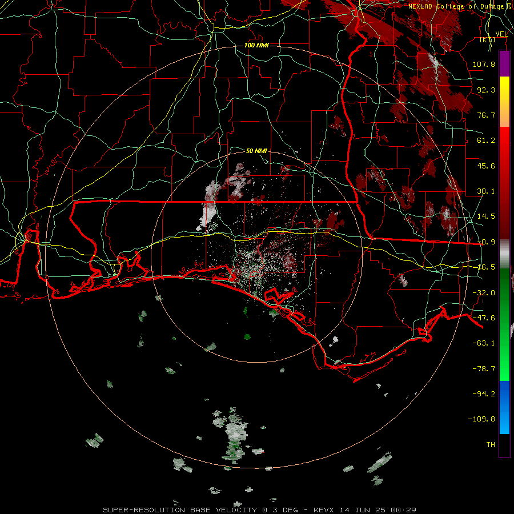Click the 50 NMI range ring label
Screen dimensions: 514x514
tap(256, 151)
